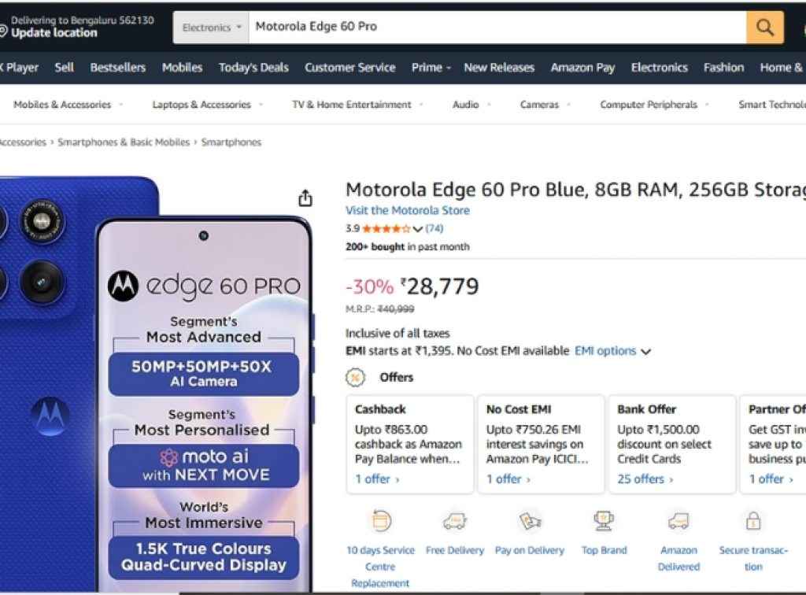Click the Top Brand trophy icon
Viewport: 806px width, 595px height.
point(604,520)
